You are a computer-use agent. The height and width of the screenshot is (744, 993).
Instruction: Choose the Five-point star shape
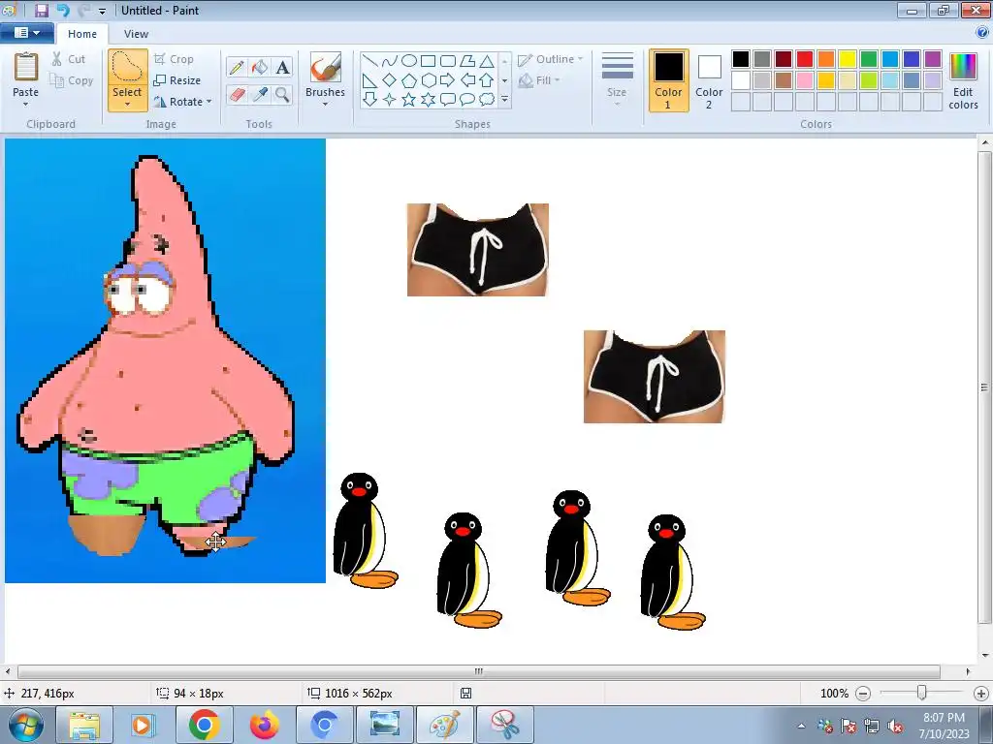pos(409,100)
